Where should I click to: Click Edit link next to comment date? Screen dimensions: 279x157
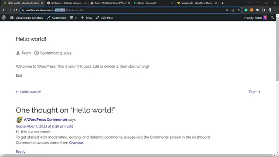70,126
